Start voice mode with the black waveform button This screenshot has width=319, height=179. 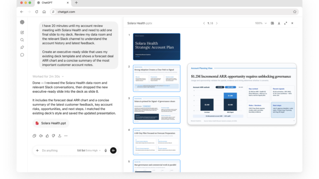[113, 150]
